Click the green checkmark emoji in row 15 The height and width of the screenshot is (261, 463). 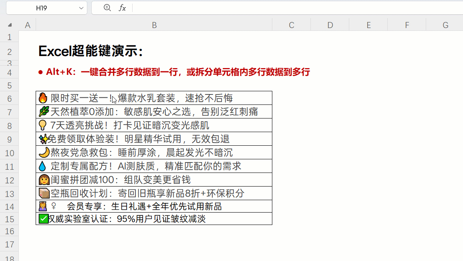click(43, 219)
